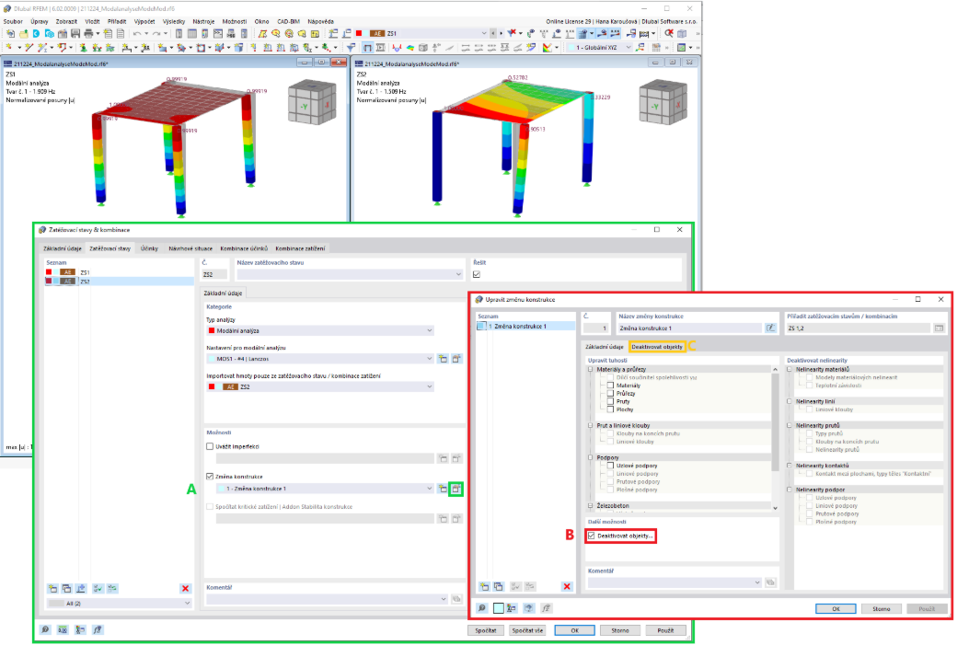Switch to the Deaktivovat objekty tab
957x645 pixels.
tap(657, 347)
